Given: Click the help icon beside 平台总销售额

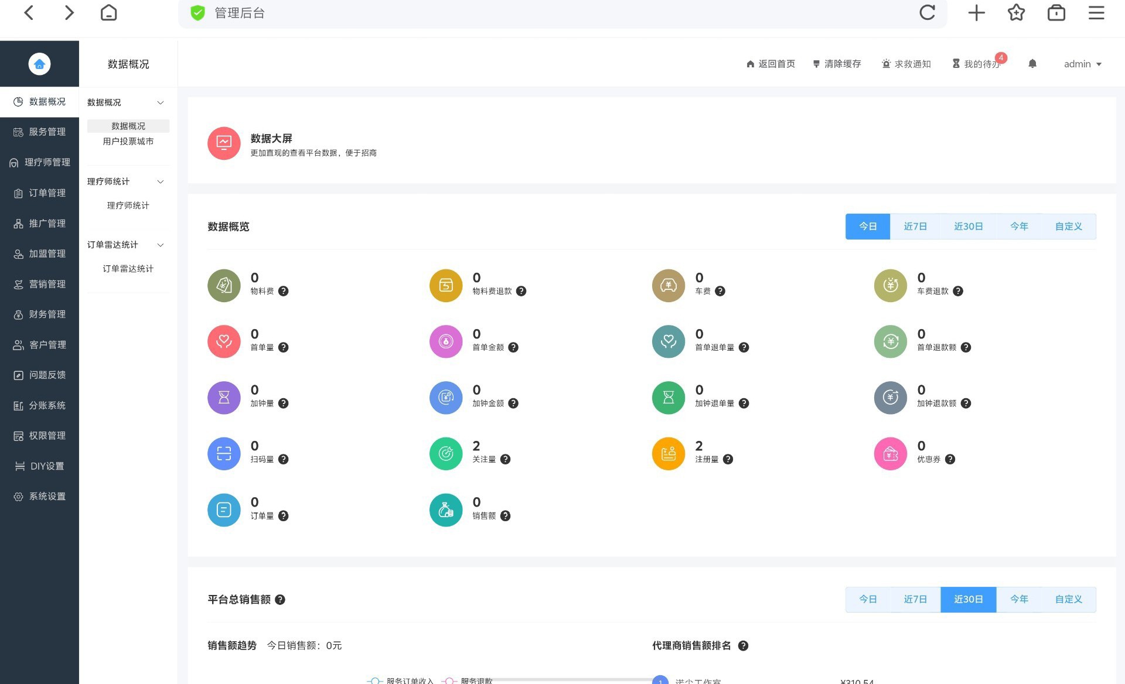Looking at the screenshot, I should point(280,600).
